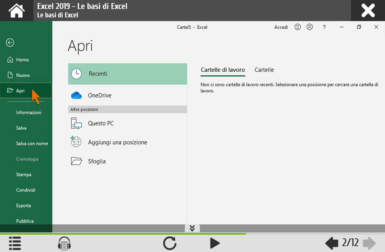Click the Recenti clock icon
This screenshot has height=252, width=385.
pyautogui.click(x=76, y=74)
